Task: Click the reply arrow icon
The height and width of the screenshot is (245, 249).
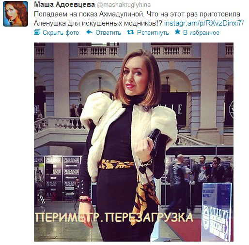Action: coord(89,32)
